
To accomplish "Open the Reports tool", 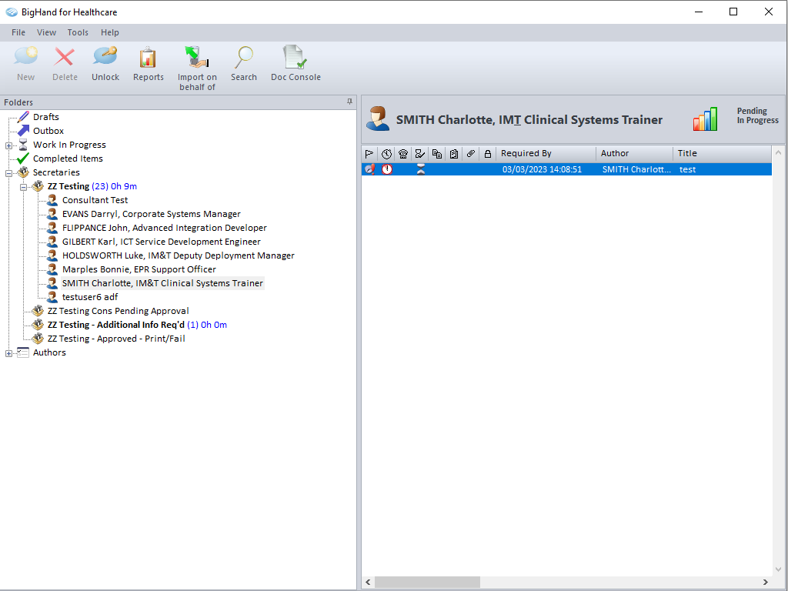I will coord(149,63).
